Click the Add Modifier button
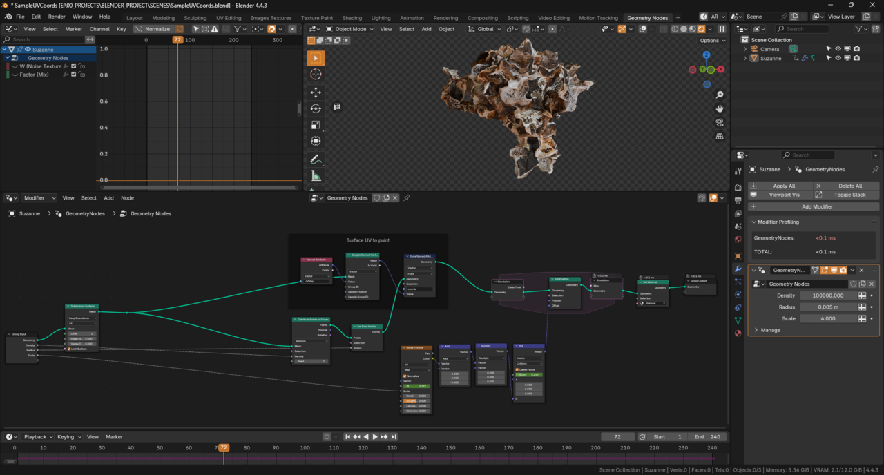This screenshot has width=884, height=475. point(814,206)
